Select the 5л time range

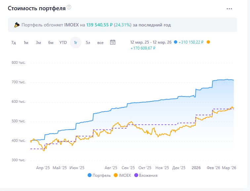point(88,42)
